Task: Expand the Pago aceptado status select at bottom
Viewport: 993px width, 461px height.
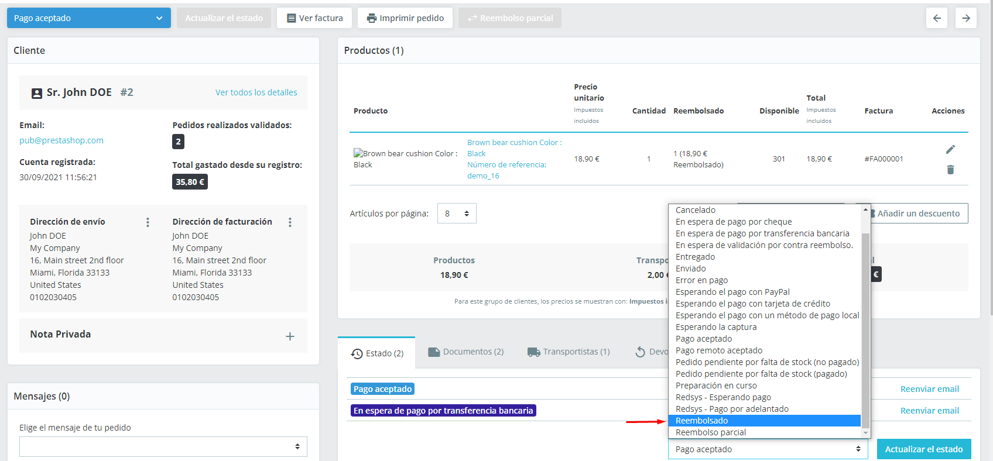Action: 768,449
